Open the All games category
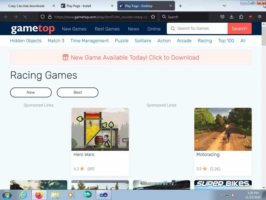 (x=243, y=41)
